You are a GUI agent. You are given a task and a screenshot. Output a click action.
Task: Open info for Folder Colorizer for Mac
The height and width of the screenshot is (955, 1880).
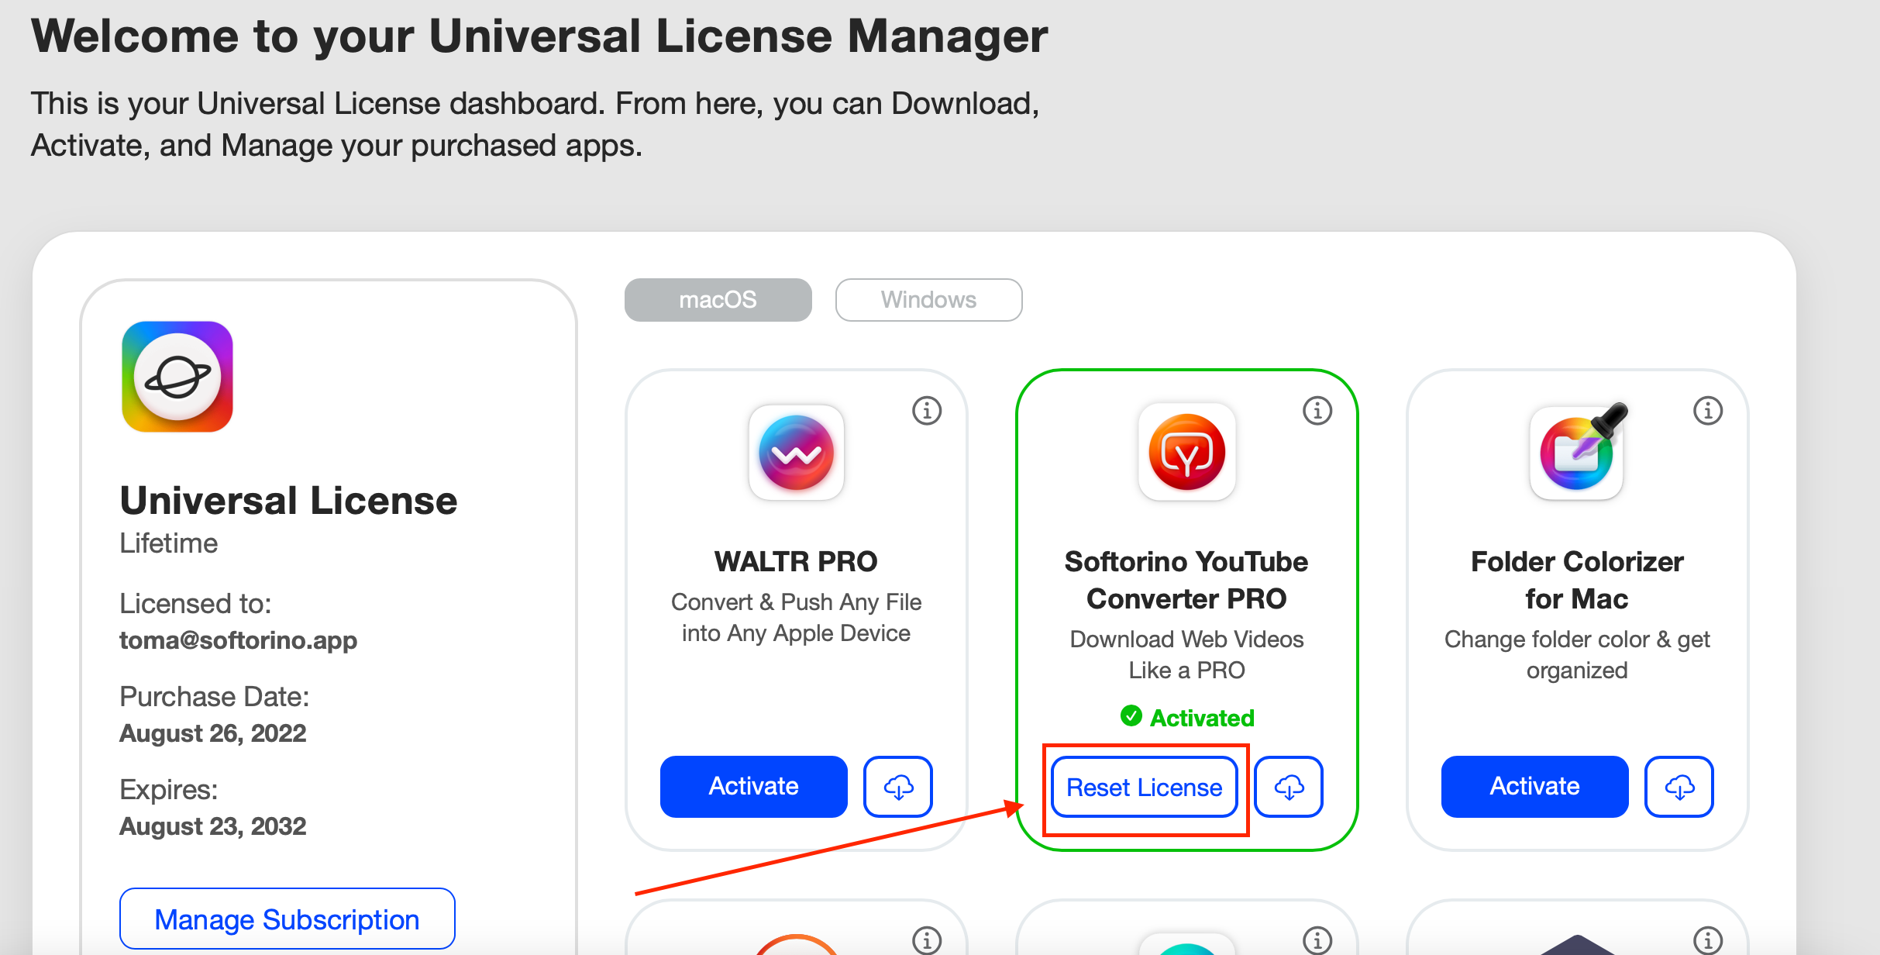coord(1708,410)
